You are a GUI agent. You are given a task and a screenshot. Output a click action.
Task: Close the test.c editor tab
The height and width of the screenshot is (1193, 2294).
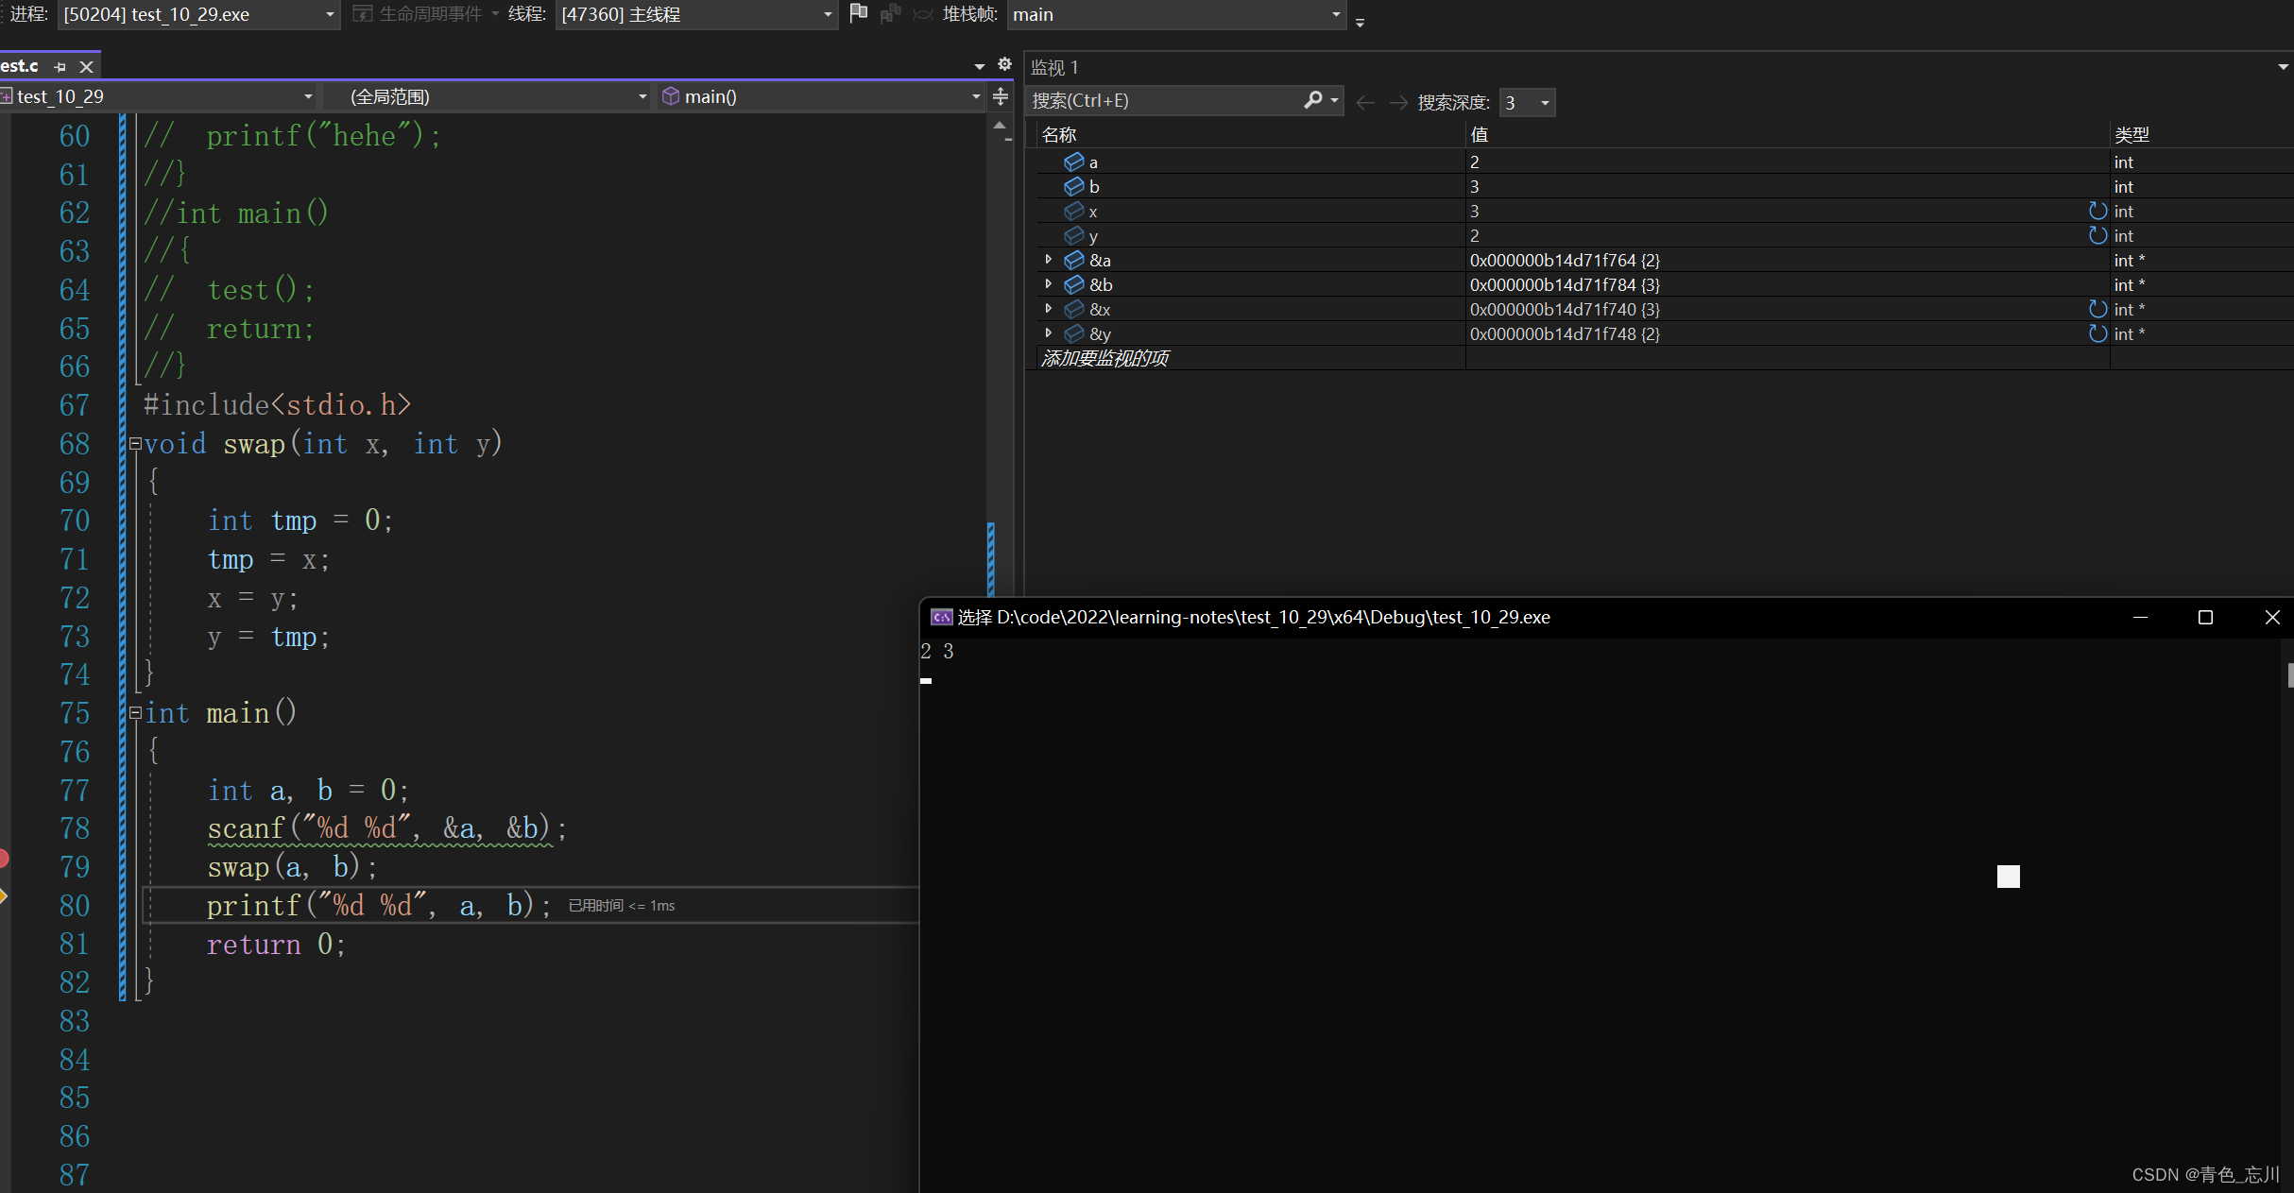coord(86,67)
